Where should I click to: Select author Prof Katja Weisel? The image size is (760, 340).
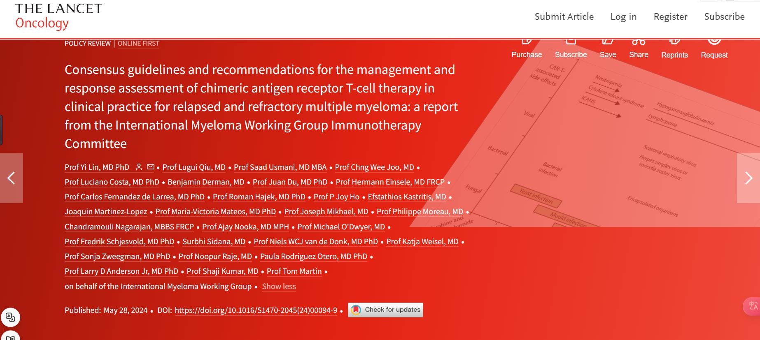(x=422, y=241)
